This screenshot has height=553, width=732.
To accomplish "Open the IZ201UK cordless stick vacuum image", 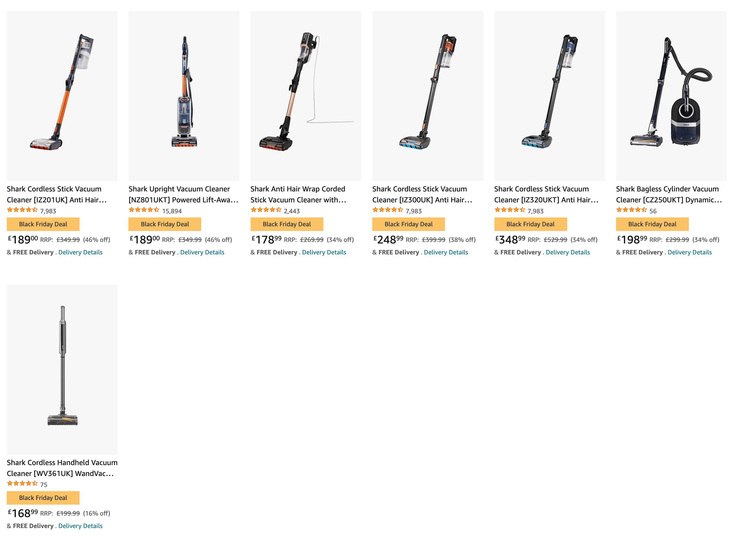I will [62, 96].
